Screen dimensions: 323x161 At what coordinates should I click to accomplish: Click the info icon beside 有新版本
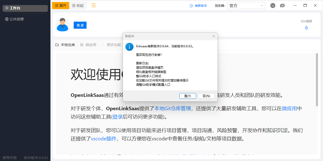point(191,6)
